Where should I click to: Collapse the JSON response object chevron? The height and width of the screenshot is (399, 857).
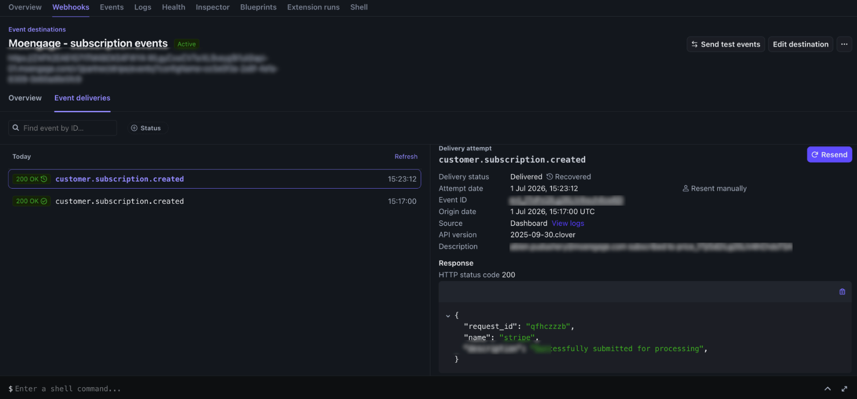[x=448, y=316]
